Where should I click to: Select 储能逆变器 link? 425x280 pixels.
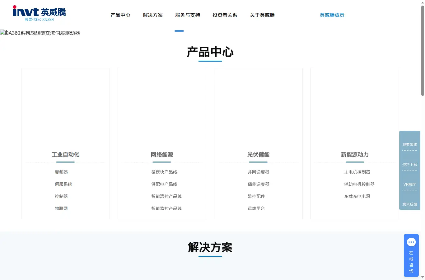(259, 184)
